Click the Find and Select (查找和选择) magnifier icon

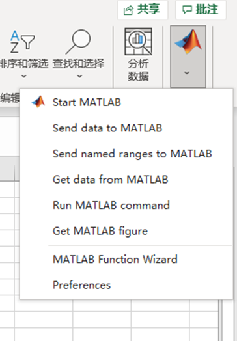(x=78, y=42)
